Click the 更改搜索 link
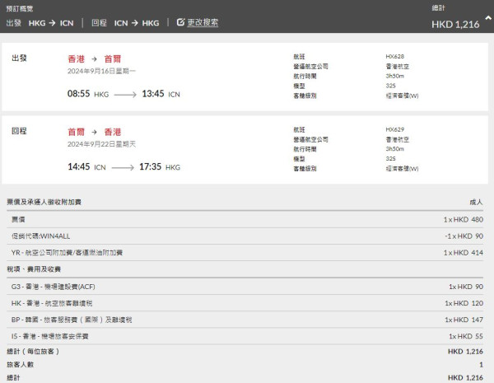Screen dimensions: 494x383 203,23
